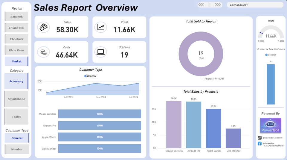Viewport: 287px width, 160px height.
Task: Click the 46.64K costs value
Action: tap(67, 55)
